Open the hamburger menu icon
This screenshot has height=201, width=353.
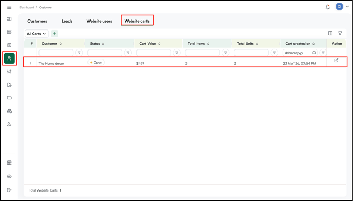click(9, 7)
